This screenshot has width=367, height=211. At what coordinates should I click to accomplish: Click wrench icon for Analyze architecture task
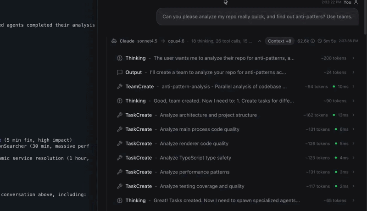120,115
